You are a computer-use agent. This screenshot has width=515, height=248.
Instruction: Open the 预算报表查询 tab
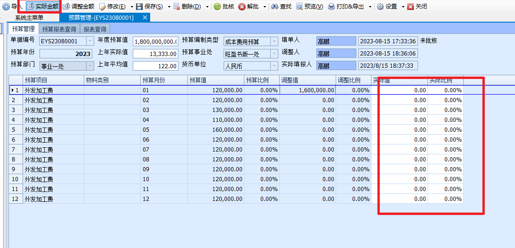click(x=59, y=29)
